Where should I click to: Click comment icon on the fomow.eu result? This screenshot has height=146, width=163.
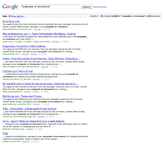42,92
